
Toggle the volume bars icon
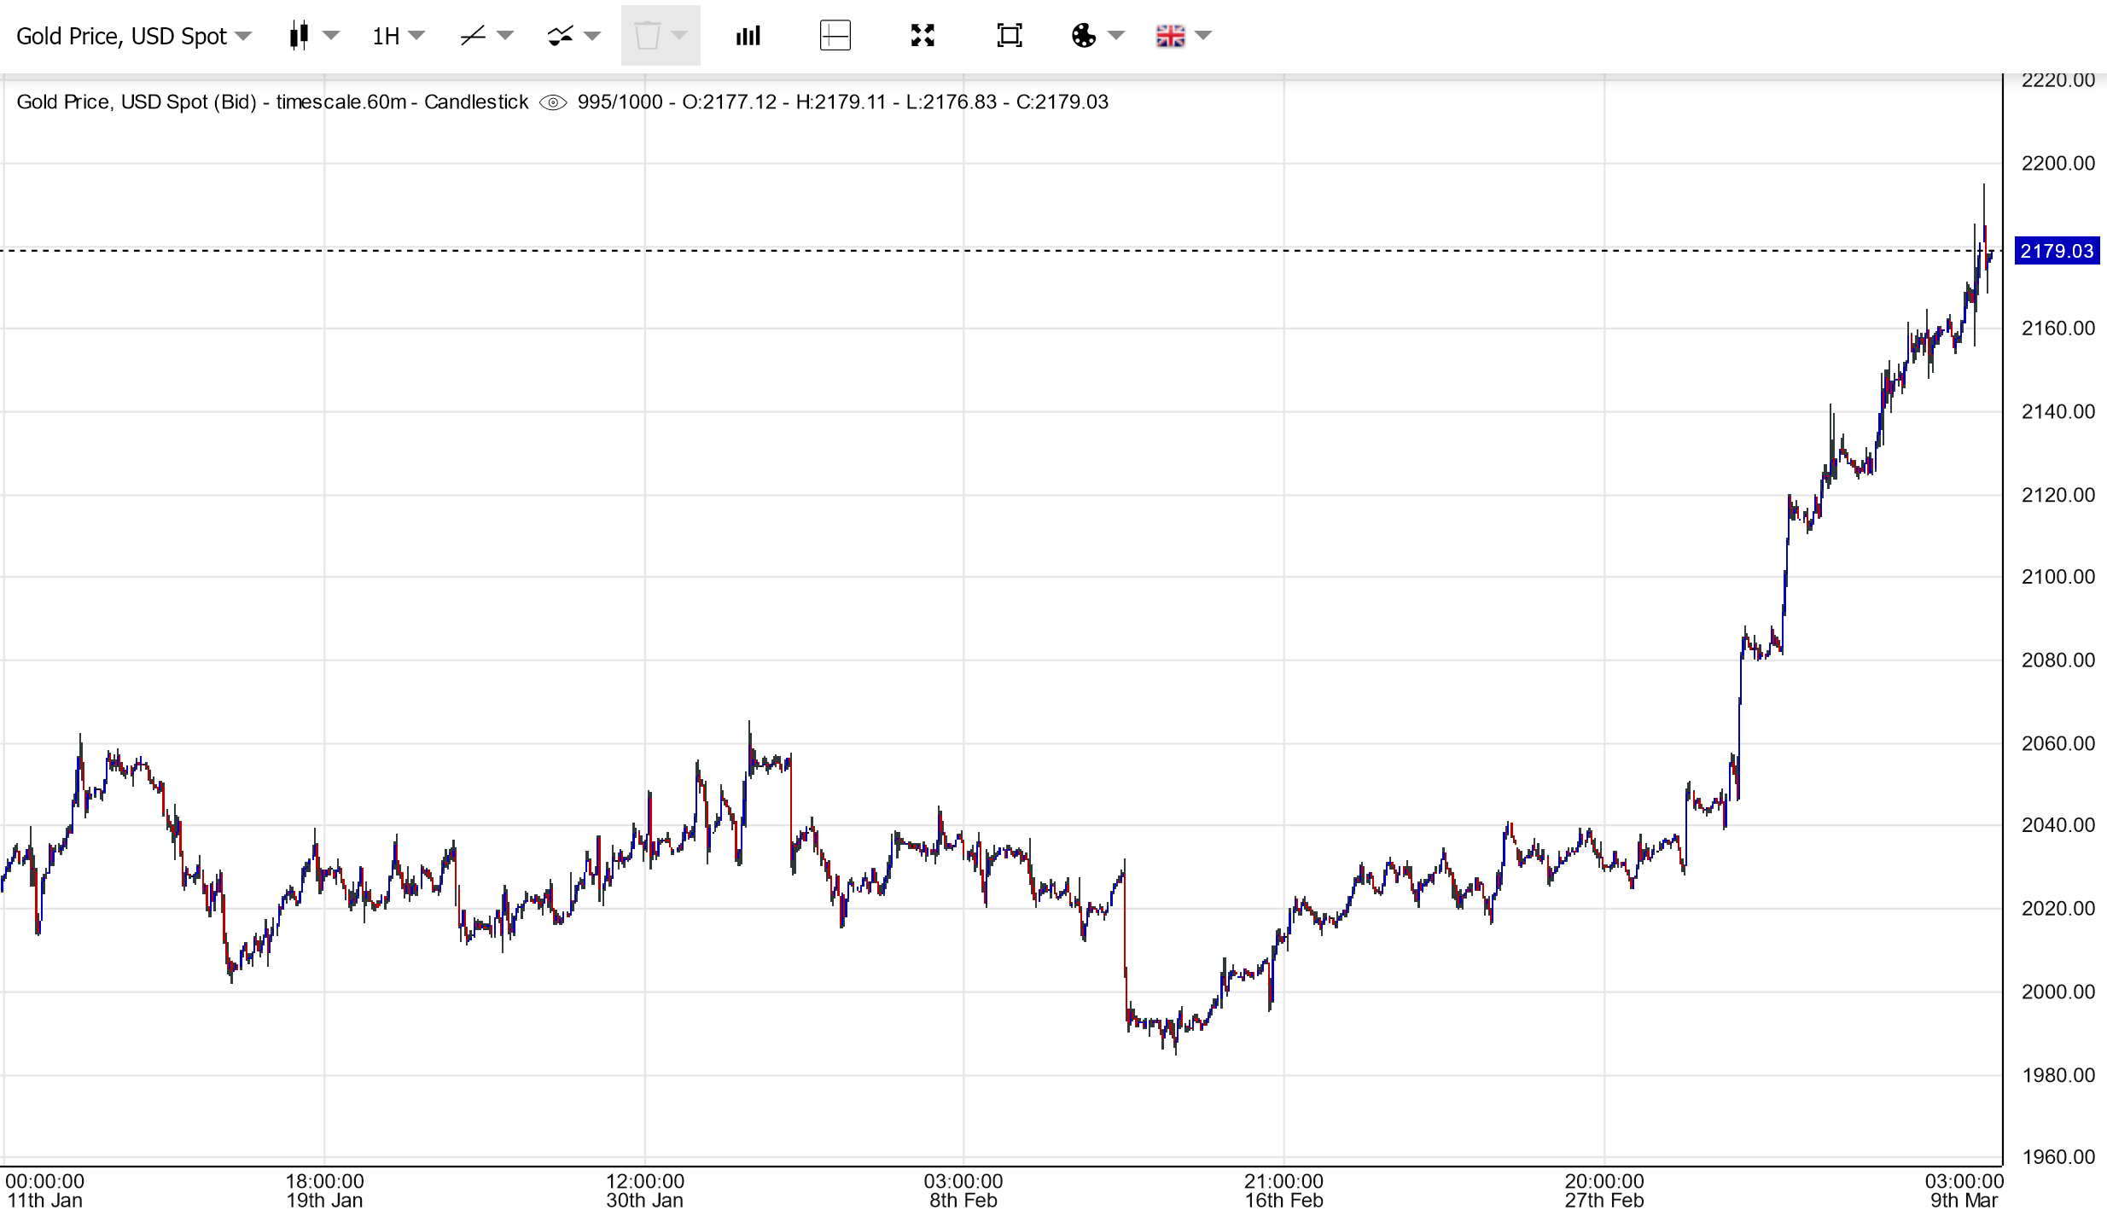tap(748, 36)
